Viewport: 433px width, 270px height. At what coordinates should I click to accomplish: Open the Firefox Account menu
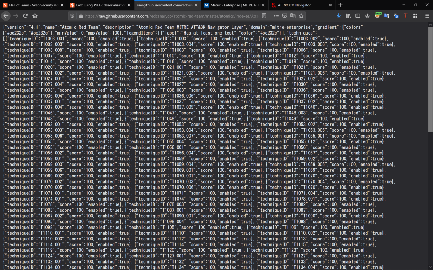point(367,16)
